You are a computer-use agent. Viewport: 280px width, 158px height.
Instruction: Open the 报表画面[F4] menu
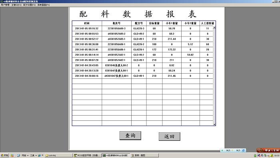(x=43, y=5)
